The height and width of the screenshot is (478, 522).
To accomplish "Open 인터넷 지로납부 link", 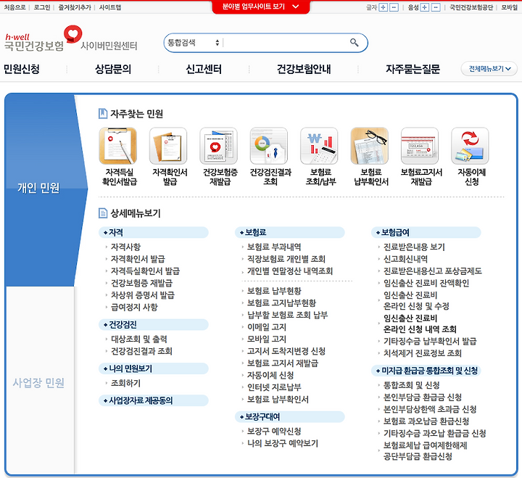I will [274, 387].
